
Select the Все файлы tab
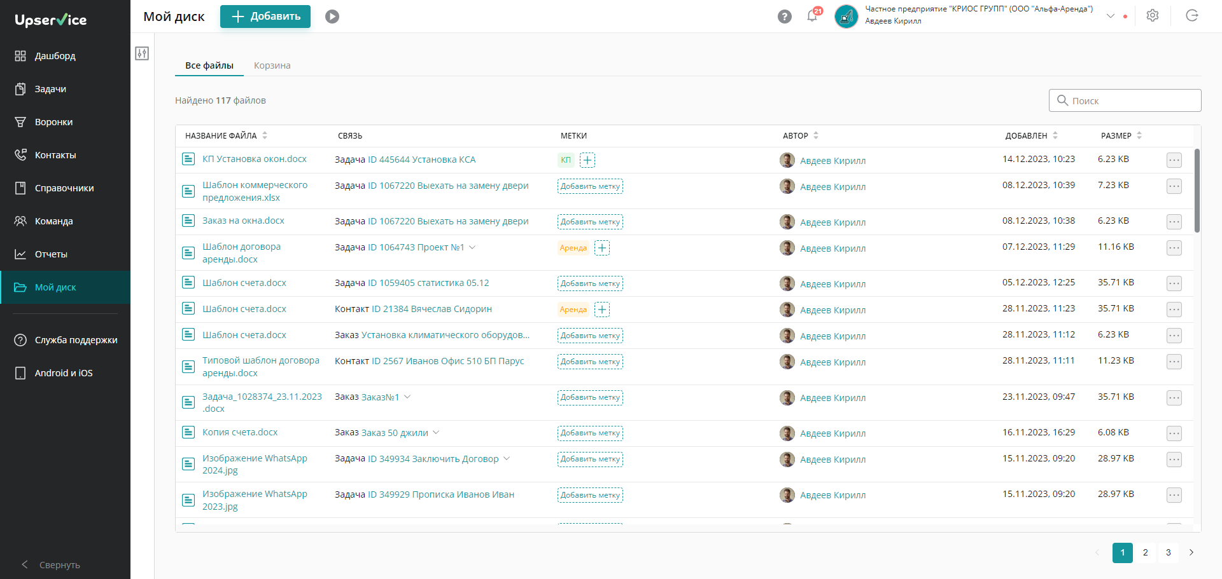click(x=209, y=65)
